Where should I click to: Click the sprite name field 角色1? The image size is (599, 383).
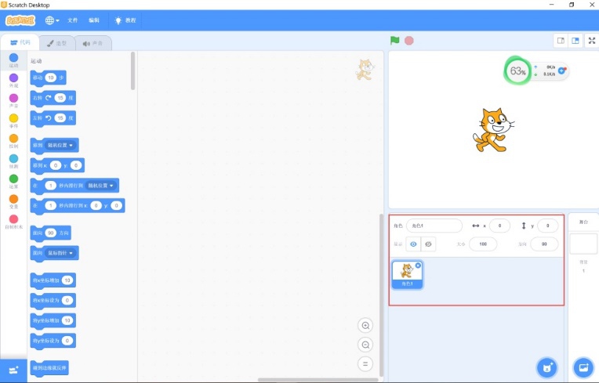(x=434, y=226)
